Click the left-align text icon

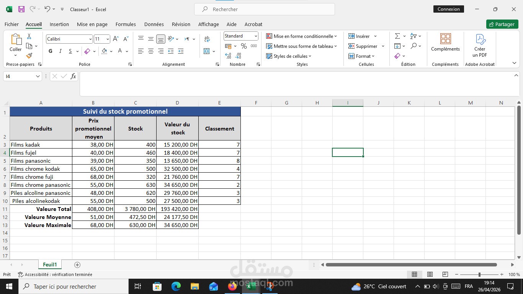(x=141, y=51)
